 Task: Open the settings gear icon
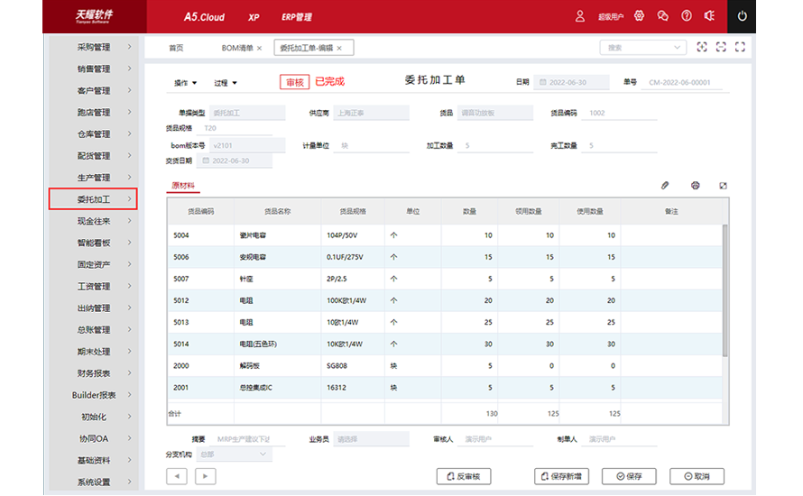pos(639,16)
